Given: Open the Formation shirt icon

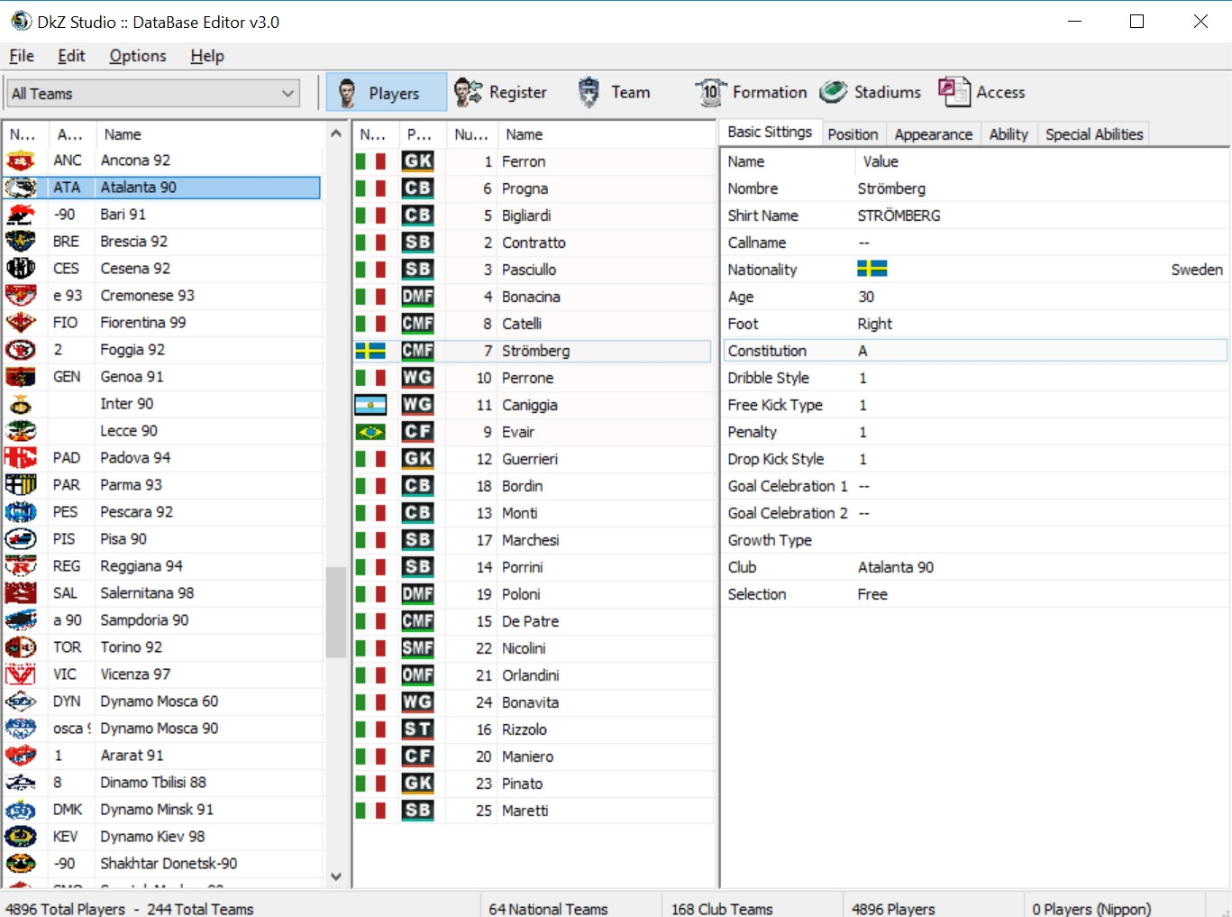Looking at the screenshot, I should pyautogui.click(x=710, y=92).
